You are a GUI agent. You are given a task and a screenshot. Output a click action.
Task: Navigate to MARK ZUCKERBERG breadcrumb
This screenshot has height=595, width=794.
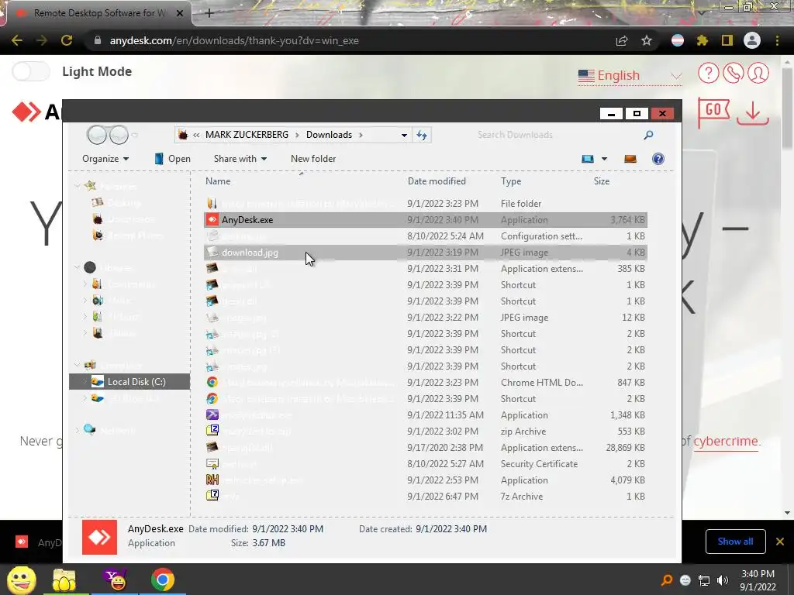247,135
